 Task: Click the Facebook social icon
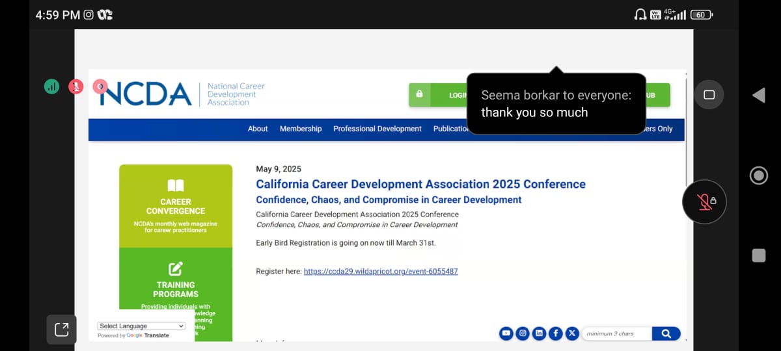(555, 333)
